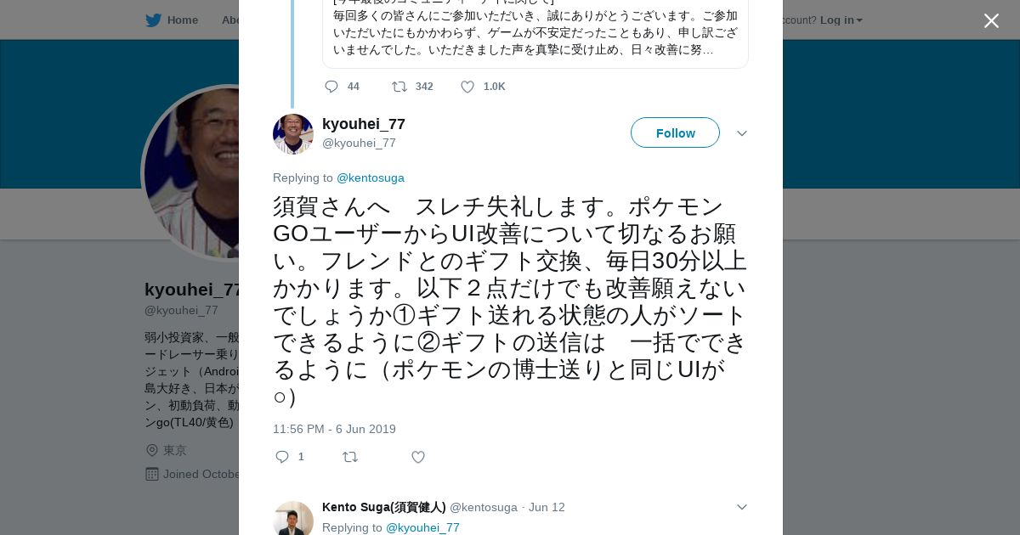This screenshot has width=1020, height=535.
Task: Open the tweet timestamp 11:56 PM link
Action: pos(334,429)
